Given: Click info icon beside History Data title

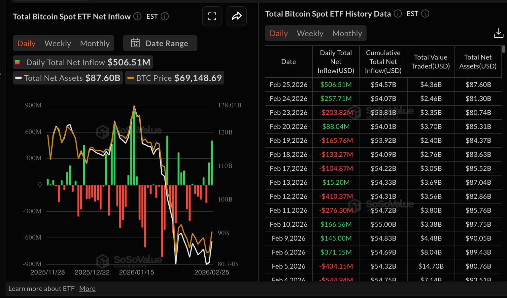Looking at the screenshot, I should click(398, 14).
